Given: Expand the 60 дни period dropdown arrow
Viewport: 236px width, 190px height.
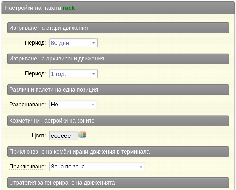Looking at the screenshot, I should (94, 43).
